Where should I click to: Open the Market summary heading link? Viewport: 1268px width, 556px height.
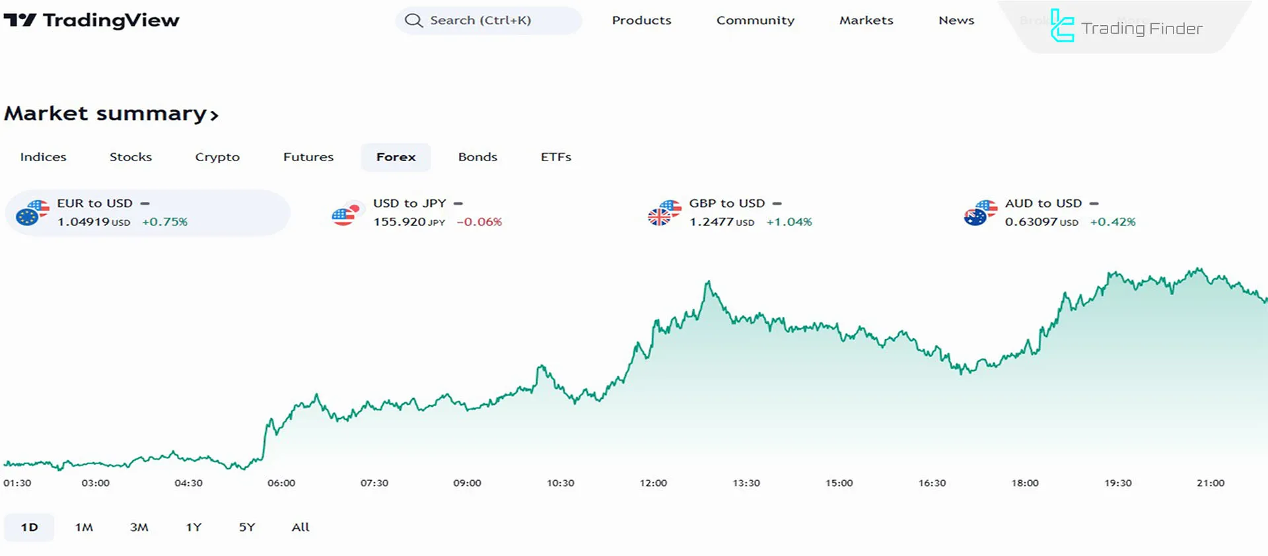pos(111,114)
